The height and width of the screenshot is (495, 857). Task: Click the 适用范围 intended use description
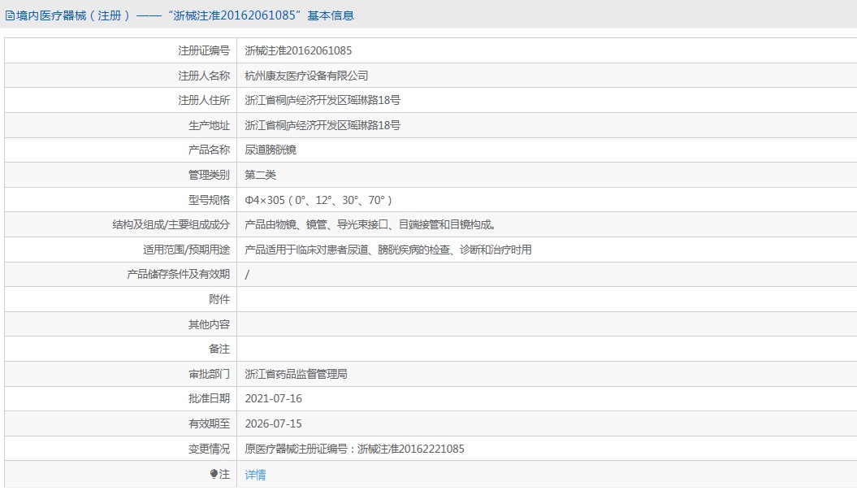click(388, 250)
